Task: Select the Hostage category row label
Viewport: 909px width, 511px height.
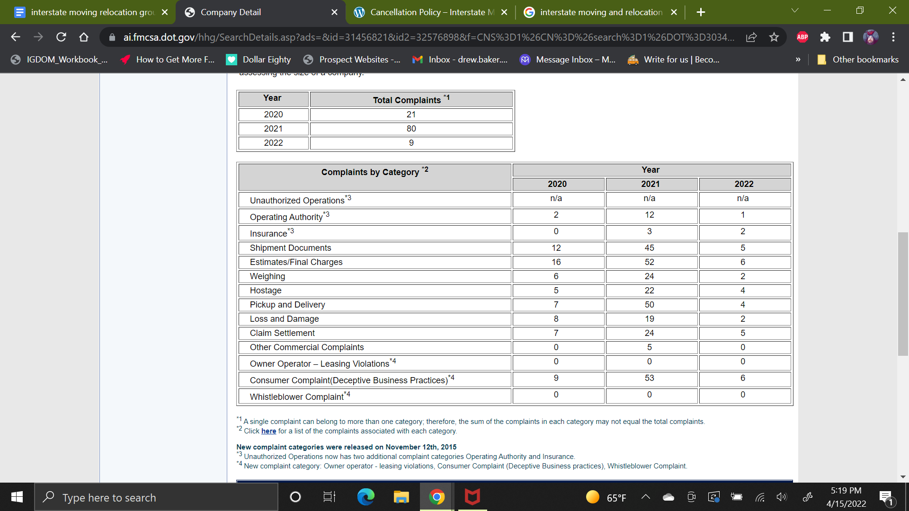Action: (266, 291)
